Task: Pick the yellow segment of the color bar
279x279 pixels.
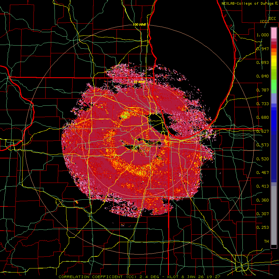Action: click(274, 61)
